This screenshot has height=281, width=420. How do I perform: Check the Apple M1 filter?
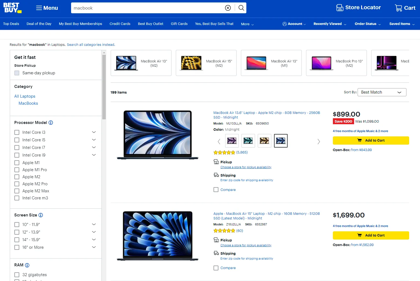pos(17,163)
